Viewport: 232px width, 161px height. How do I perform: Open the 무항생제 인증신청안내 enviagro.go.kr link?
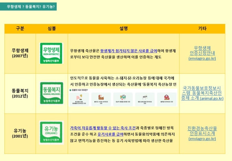click(x=202, y=53)
